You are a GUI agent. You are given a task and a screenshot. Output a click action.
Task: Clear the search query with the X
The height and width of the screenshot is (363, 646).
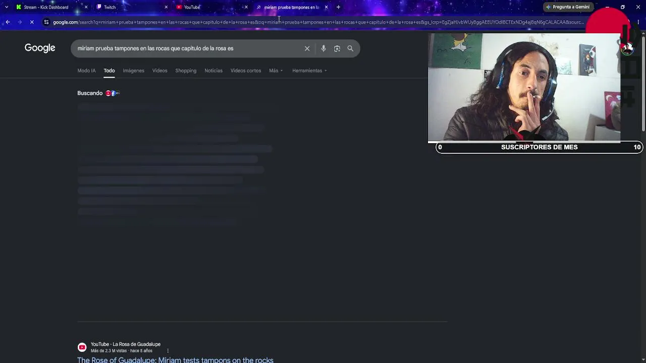point(307,48)
